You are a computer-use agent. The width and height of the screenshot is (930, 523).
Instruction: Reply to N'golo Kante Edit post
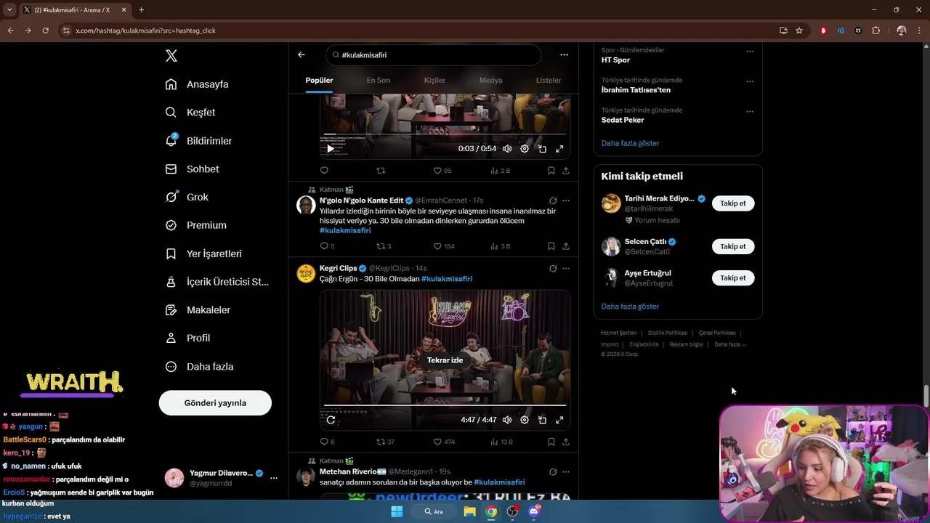tap(327, 246)
